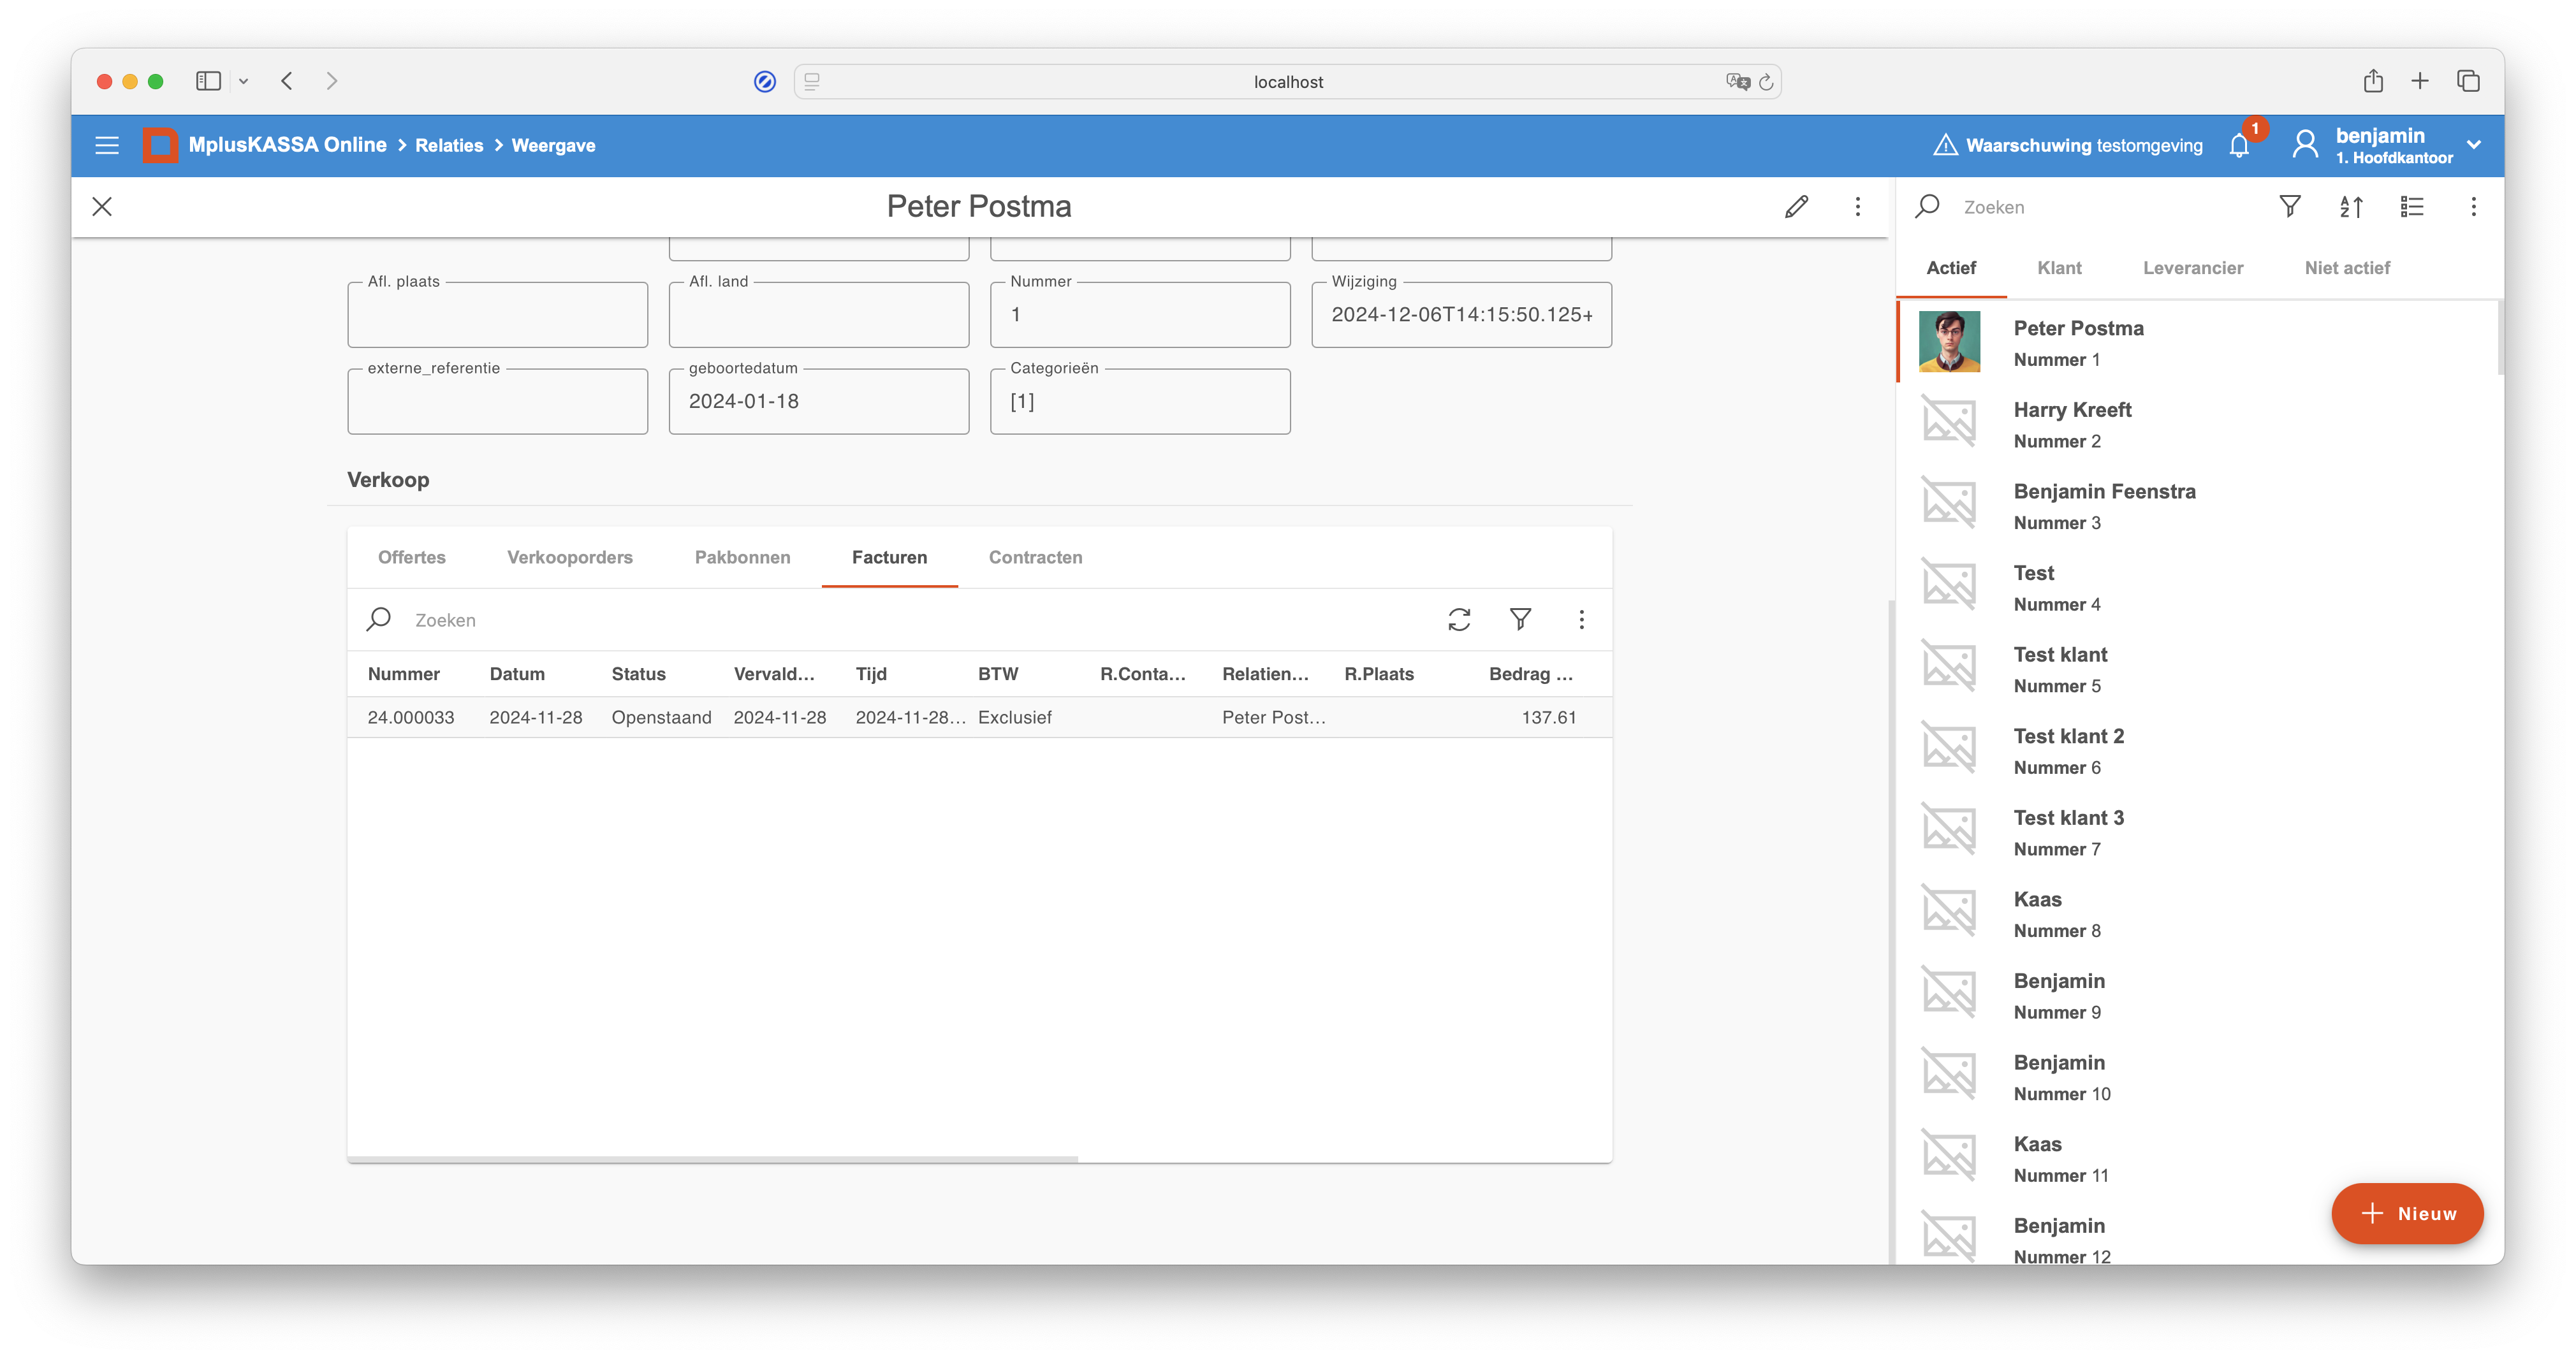Go to Relaties breadcrumb
Image resolution: width=2576 pixels, height=1359 pixels.
pos(449,146)
